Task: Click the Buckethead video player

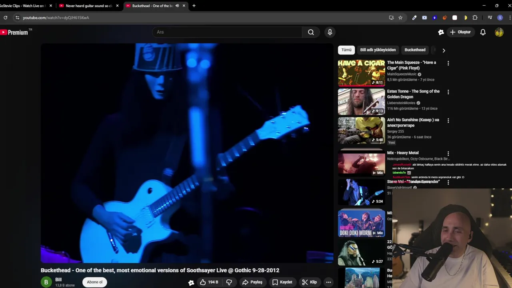Action: [187, 153]
